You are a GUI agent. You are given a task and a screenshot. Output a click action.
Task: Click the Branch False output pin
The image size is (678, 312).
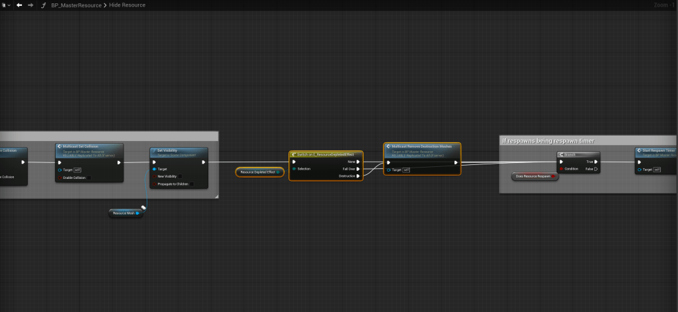click(596, 169)
